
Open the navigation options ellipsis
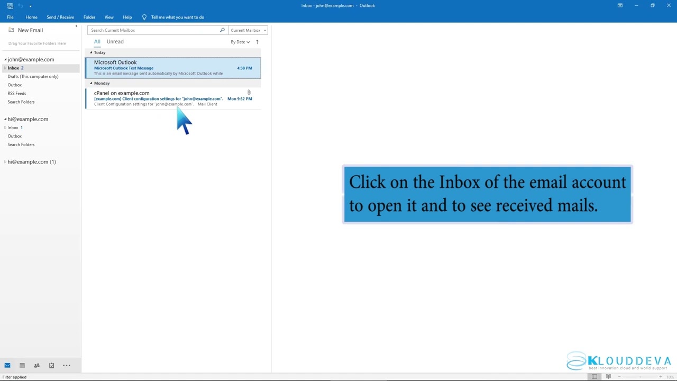click(x=67, y=365)
